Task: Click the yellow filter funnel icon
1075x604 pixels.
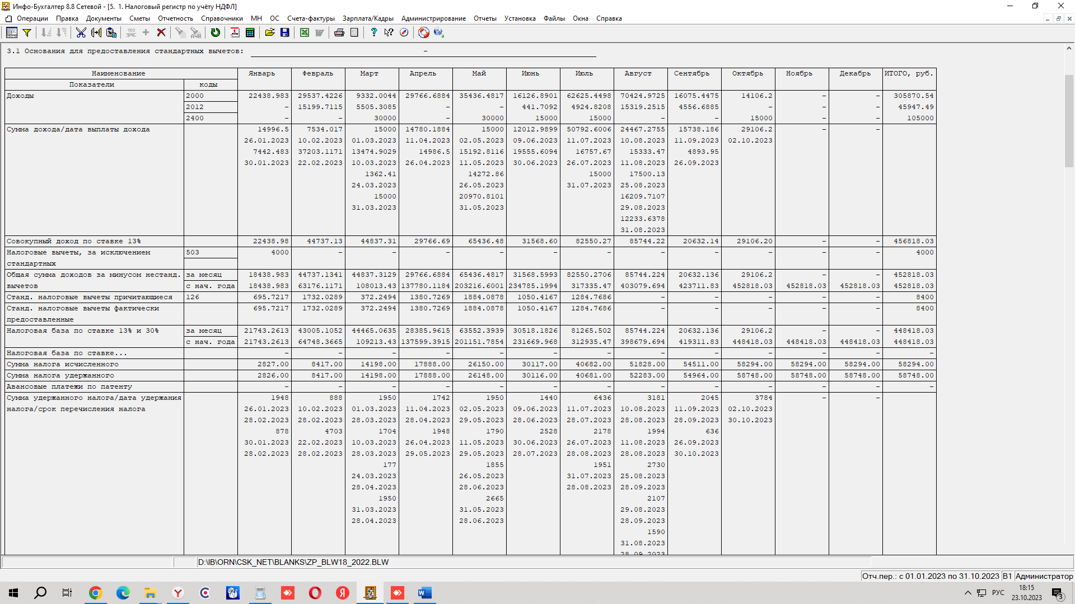Action: (x=26, y=32)
